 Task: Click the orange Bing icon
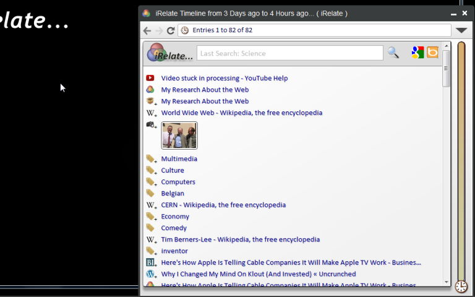pyautogui.click(x=432, y=52)
